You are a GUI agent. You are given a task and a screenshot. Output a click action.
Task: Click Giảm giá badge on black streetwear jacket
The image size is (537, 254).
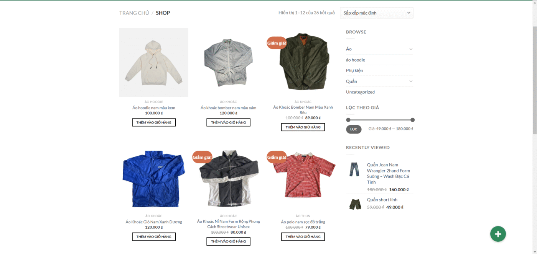point(202,157)
